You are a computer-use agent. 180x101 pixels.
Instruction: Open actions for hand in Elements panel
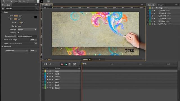point(148,11)
